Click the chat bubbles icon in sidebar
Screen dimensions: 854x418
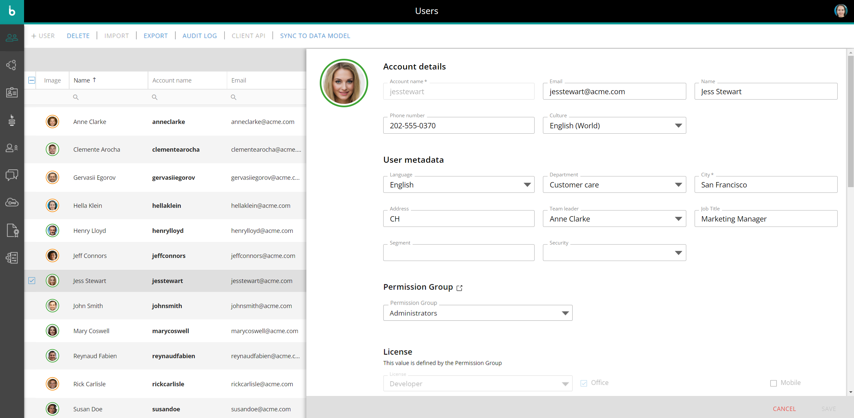[x=12, y=175]
